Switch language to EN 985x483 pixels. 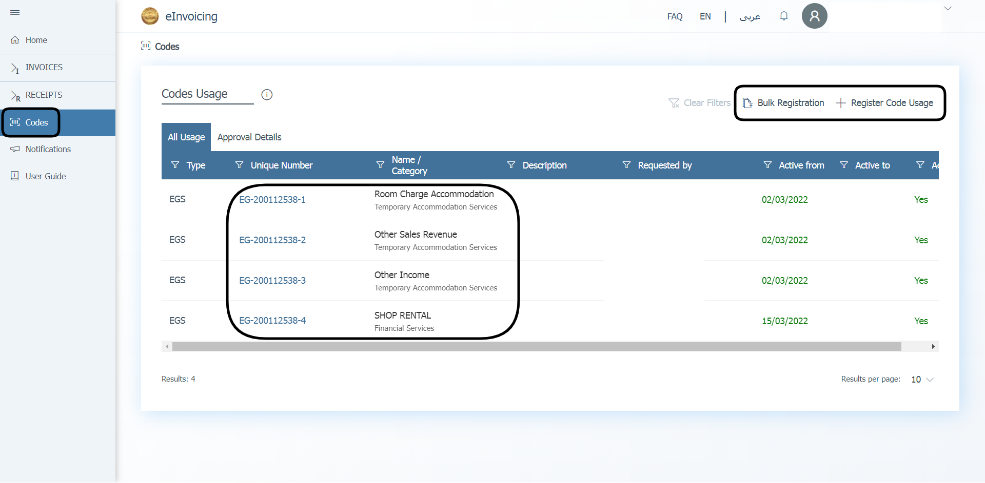(x=705, y=16)
